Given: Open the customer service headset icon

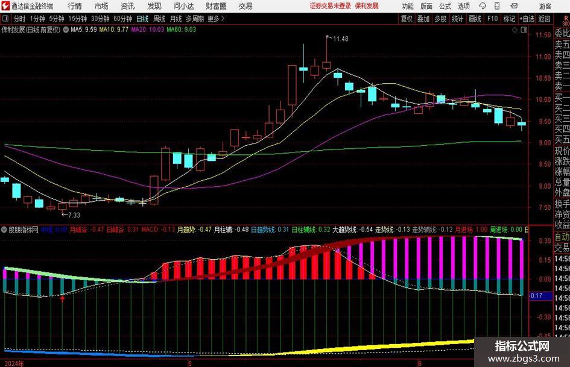Looking at the screenshot, I should pos(483,6).
